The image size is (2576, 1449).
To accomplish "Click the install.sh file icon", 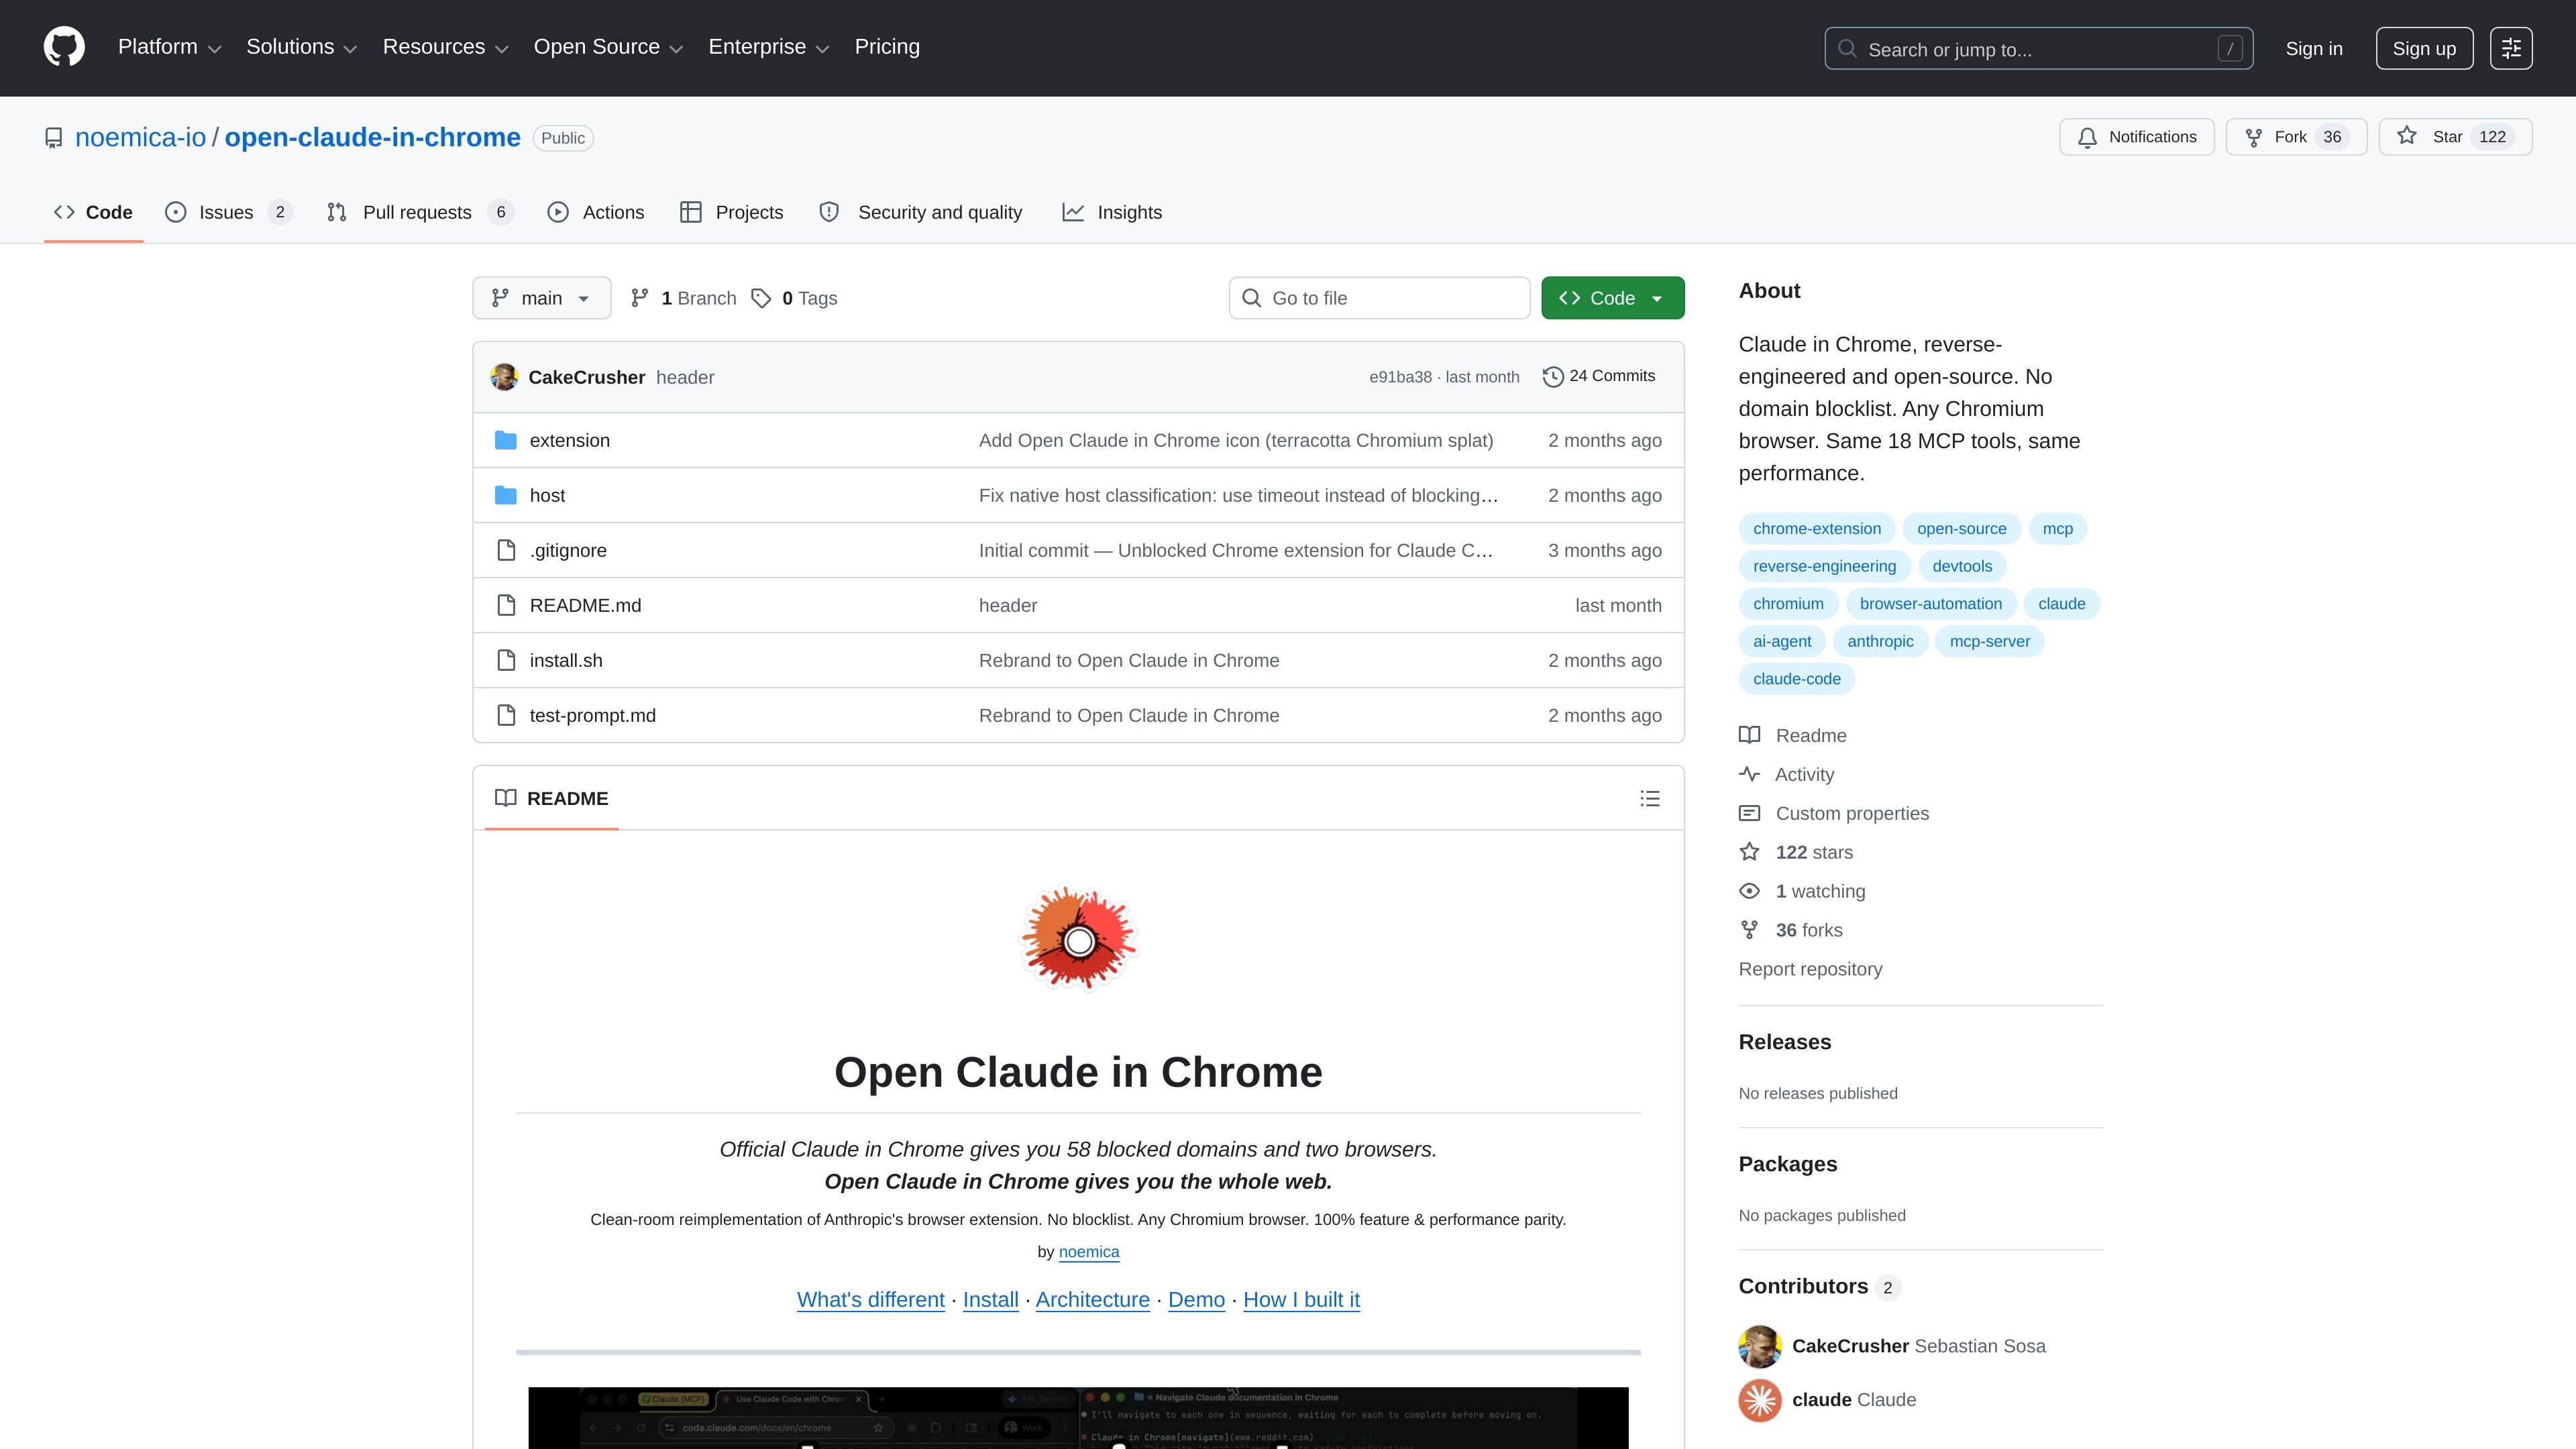I will click(x=506, y=660).
